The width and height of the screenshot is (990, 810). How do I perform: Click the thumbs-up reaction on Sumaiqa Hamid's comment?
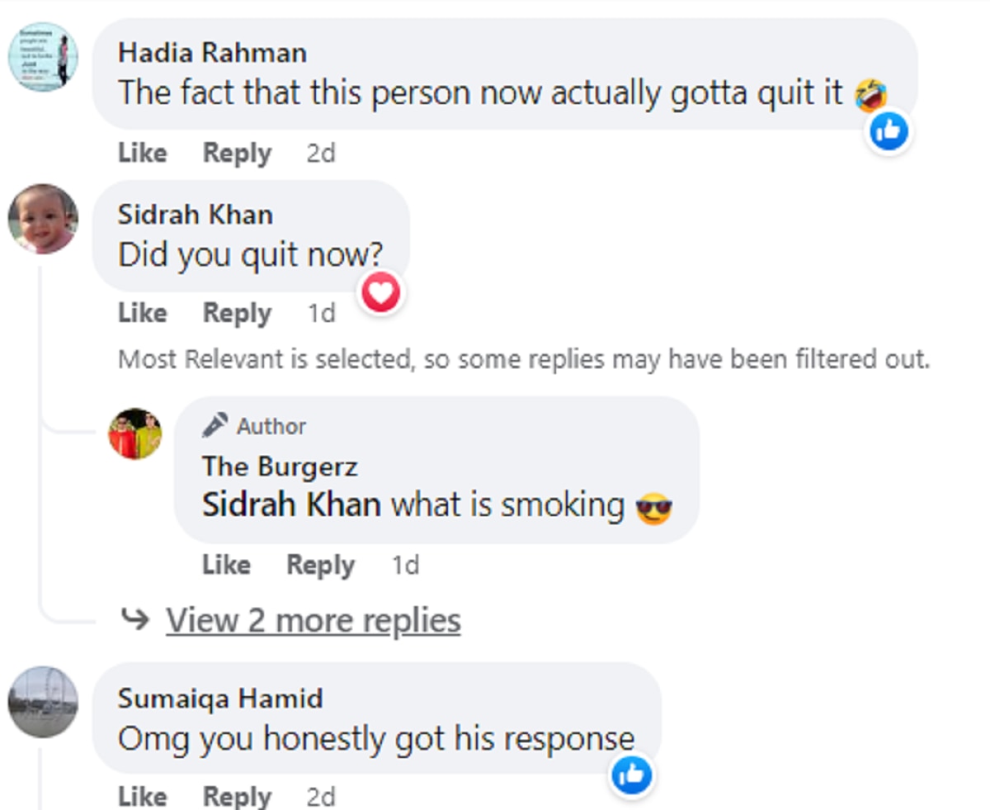click(633, 774)
